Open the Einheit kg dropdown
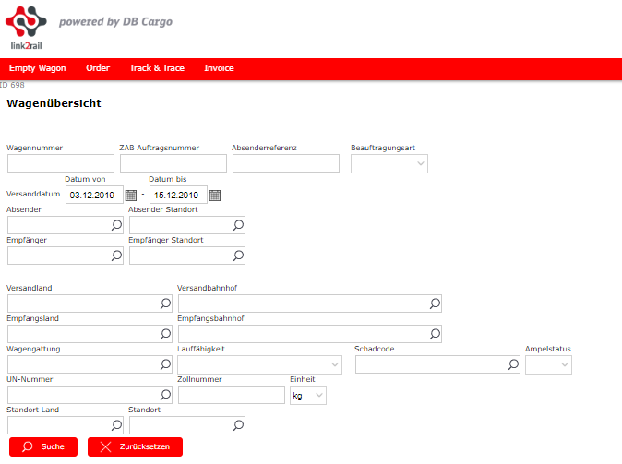 (308, 396)
